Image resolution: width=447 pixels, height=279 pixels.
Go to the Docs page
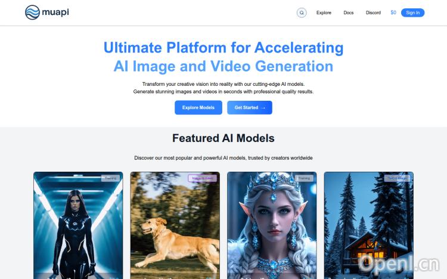(x=349, y=13)
